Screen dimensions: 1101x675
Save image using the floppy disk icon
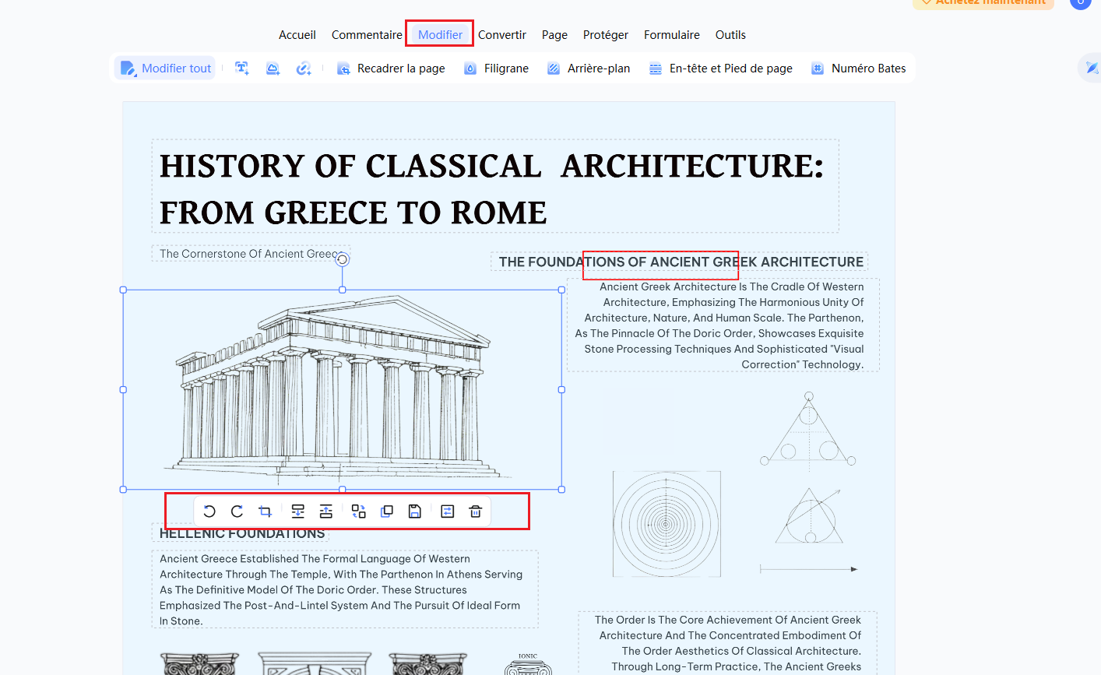(x=415, y=512)
